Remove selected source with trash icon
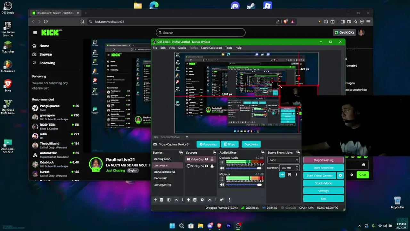This screenshot has width=410, height=231. [195, 200]
